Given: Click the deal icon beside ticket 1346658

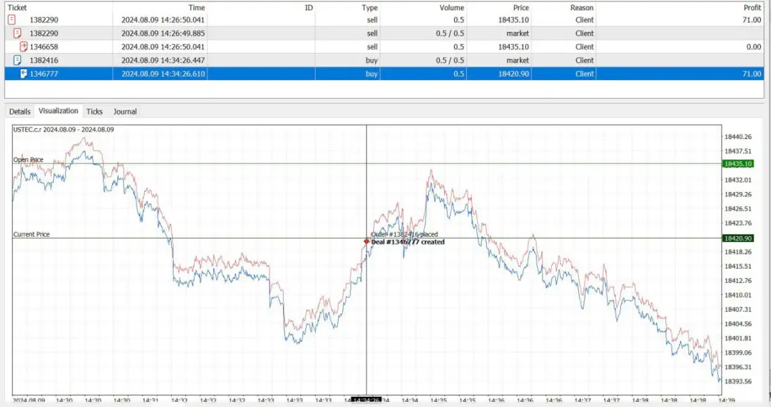Looking at the screenshot, I should (24, 47).
